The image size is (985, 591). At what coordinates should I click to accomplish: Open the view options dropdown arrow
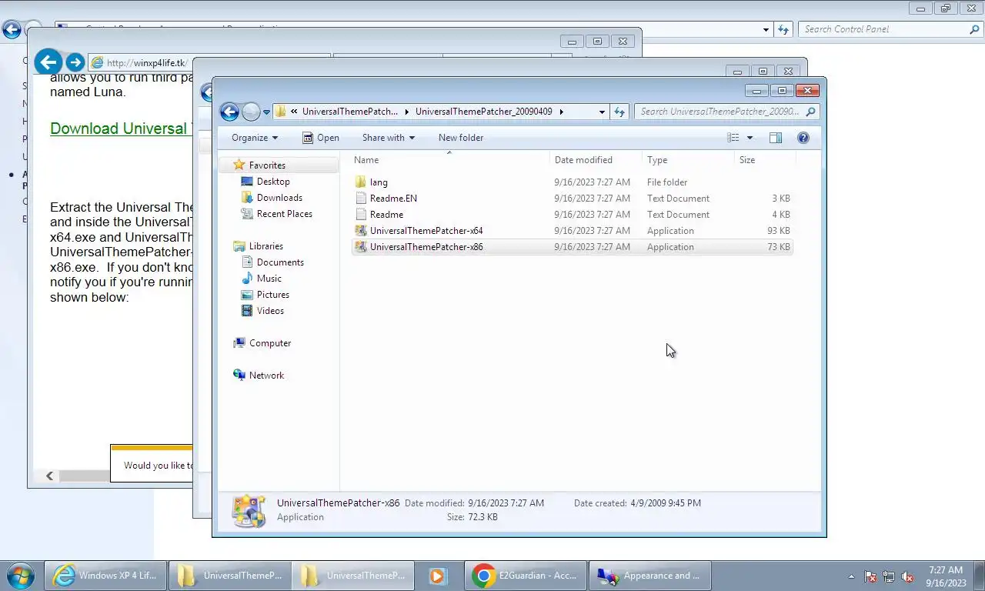[x=750, y=138]
